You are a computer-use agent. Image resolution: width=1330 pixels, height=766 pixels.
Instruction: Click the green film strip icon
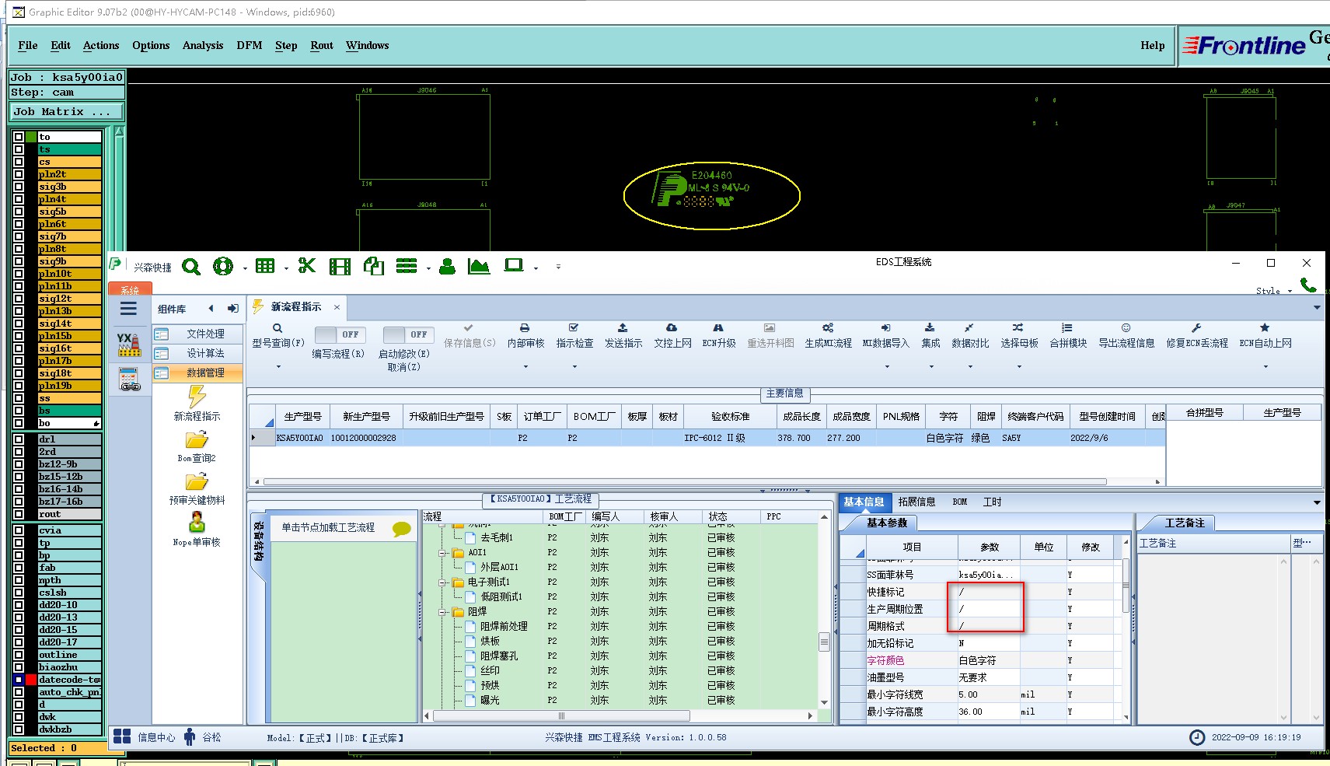point(340,267)
